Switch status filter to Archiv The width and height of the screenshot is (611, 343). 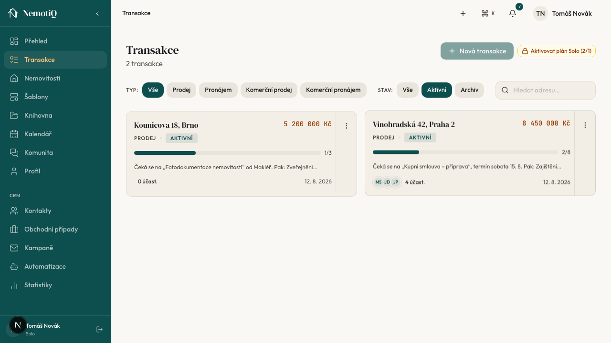click(x=469, y=90)
